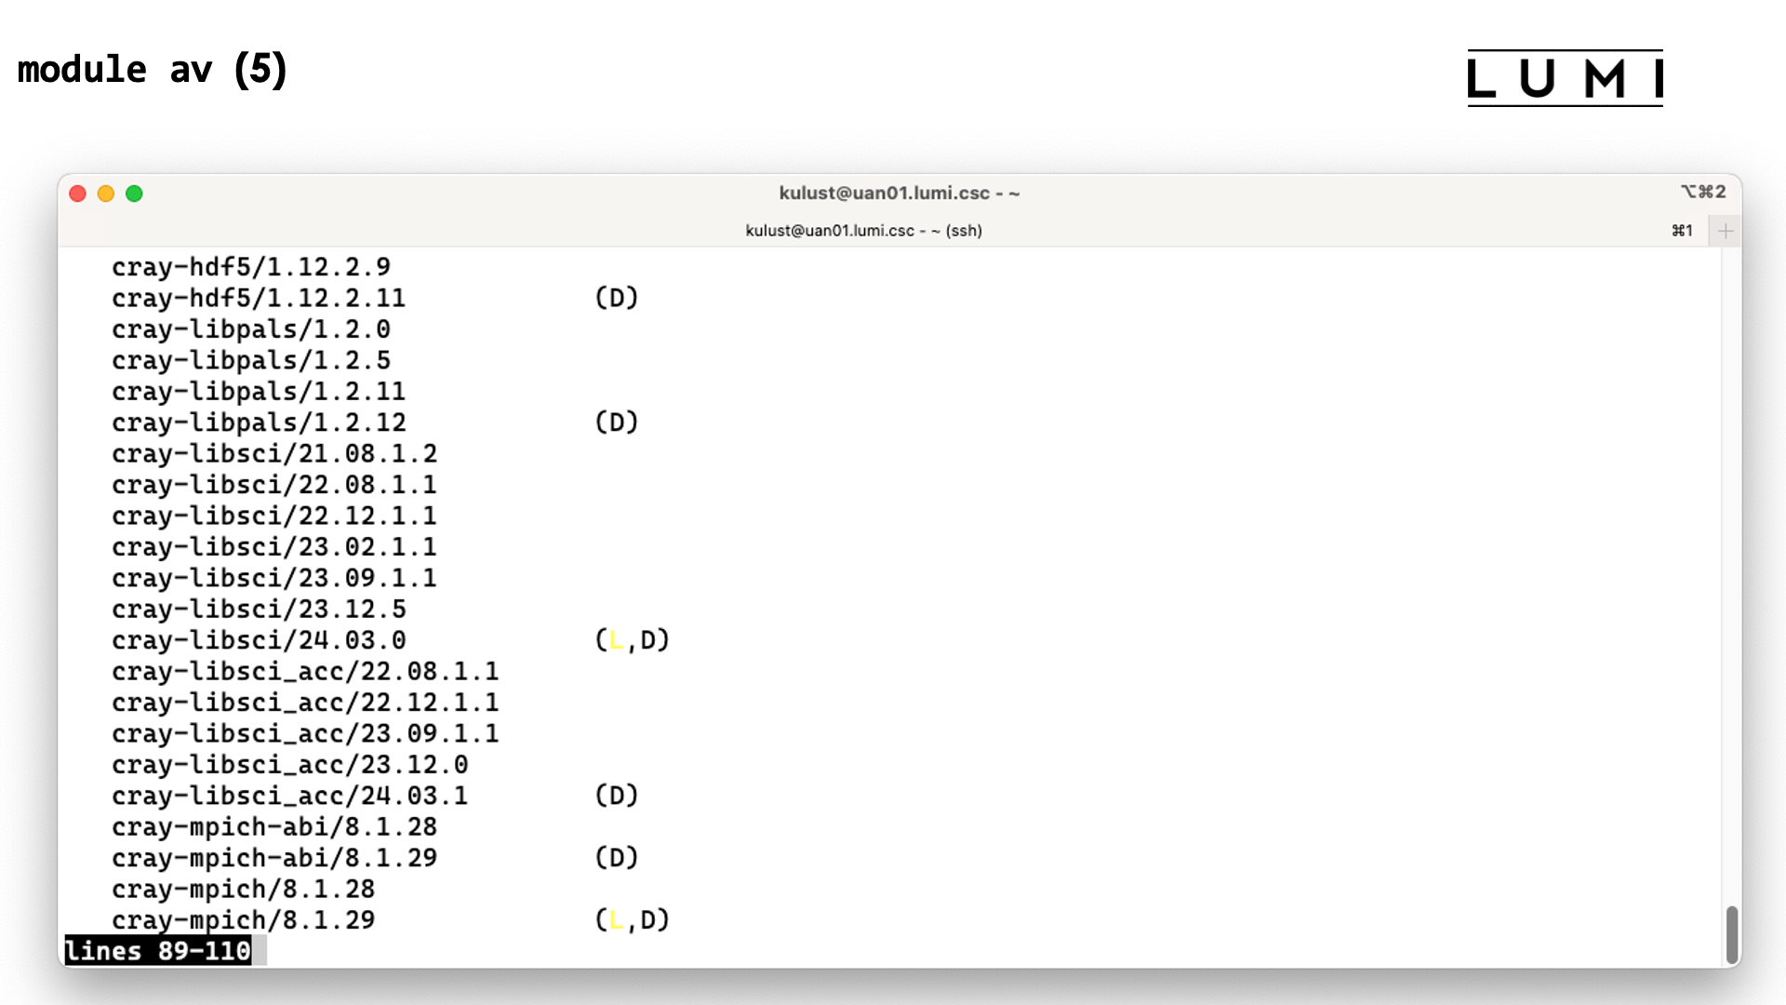This screenshot has width=1786, height=1005.
Task: Click the vertical scrollbar thumb
Action: coord(1731,934)
